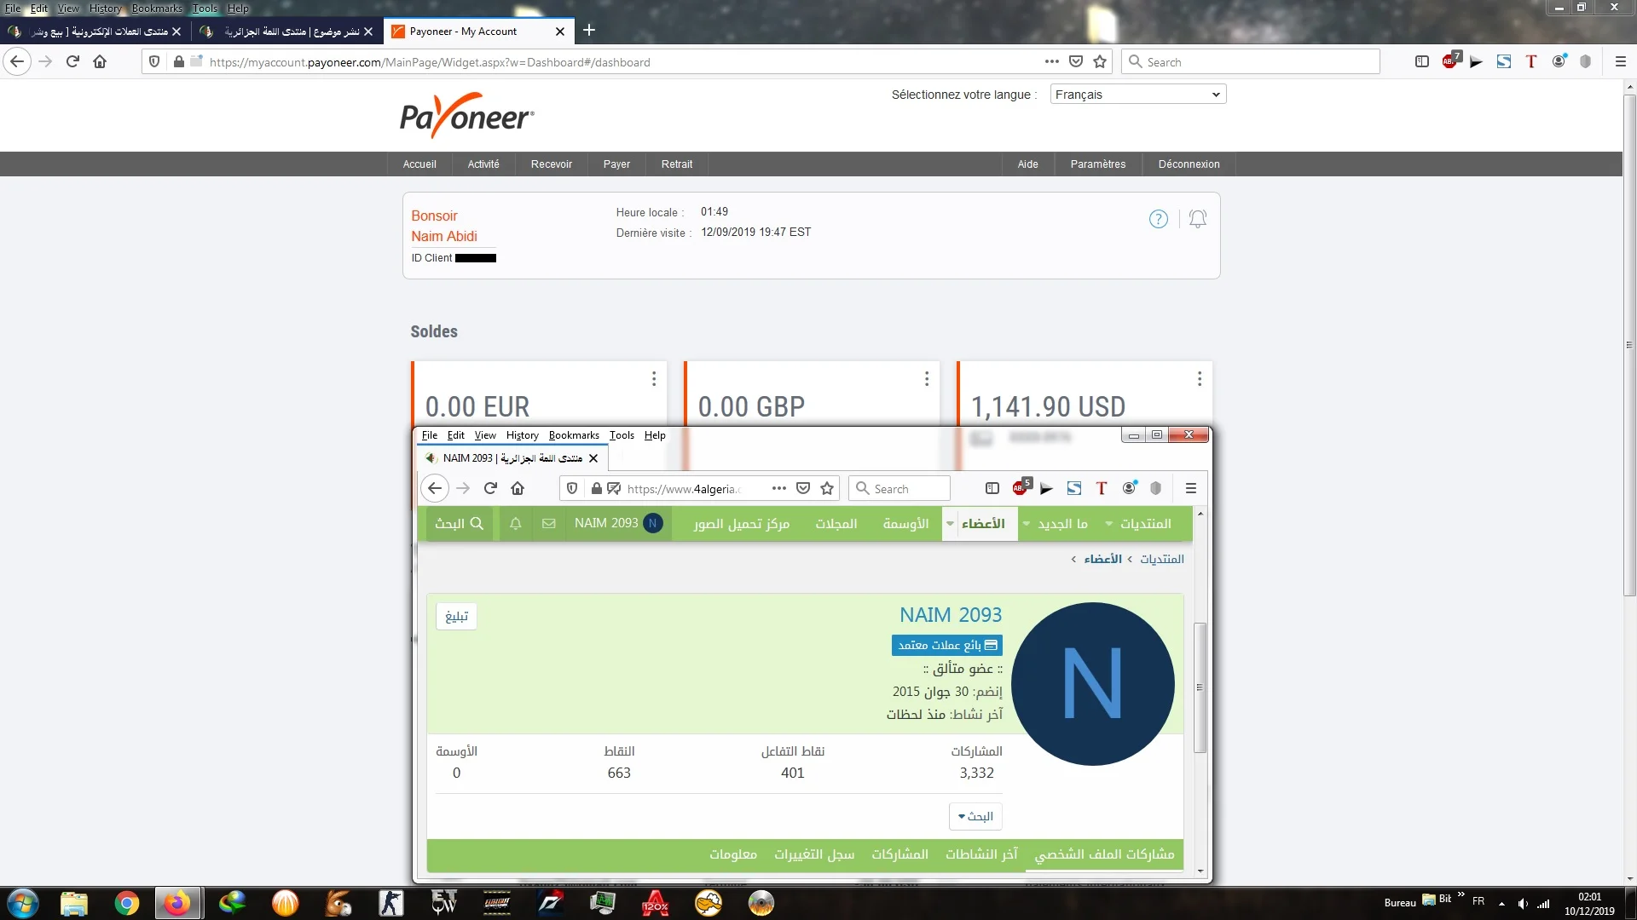Switch to the Payoneer - My Account tab

pyautogui.click(x=465, y=32)
